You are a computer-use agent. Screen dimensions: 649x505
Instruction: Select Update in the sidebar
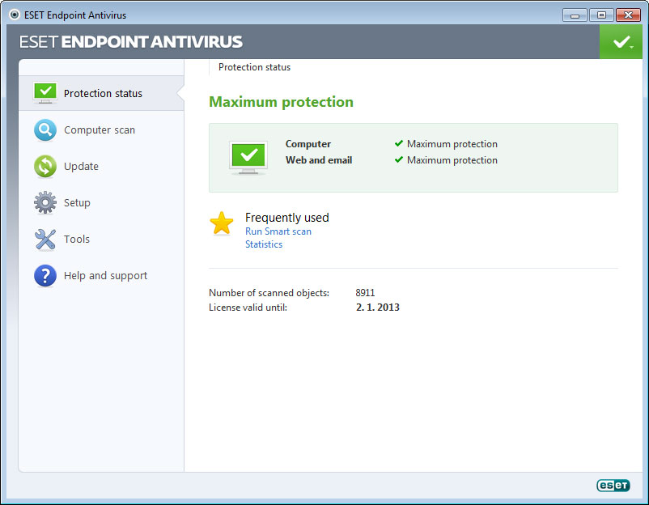click(81, 166)
